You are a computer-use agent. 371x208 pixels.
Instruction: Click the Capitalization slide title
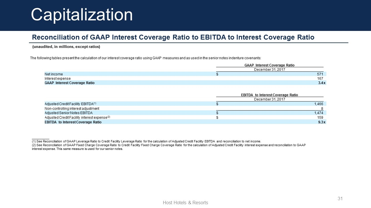(82, 14)
